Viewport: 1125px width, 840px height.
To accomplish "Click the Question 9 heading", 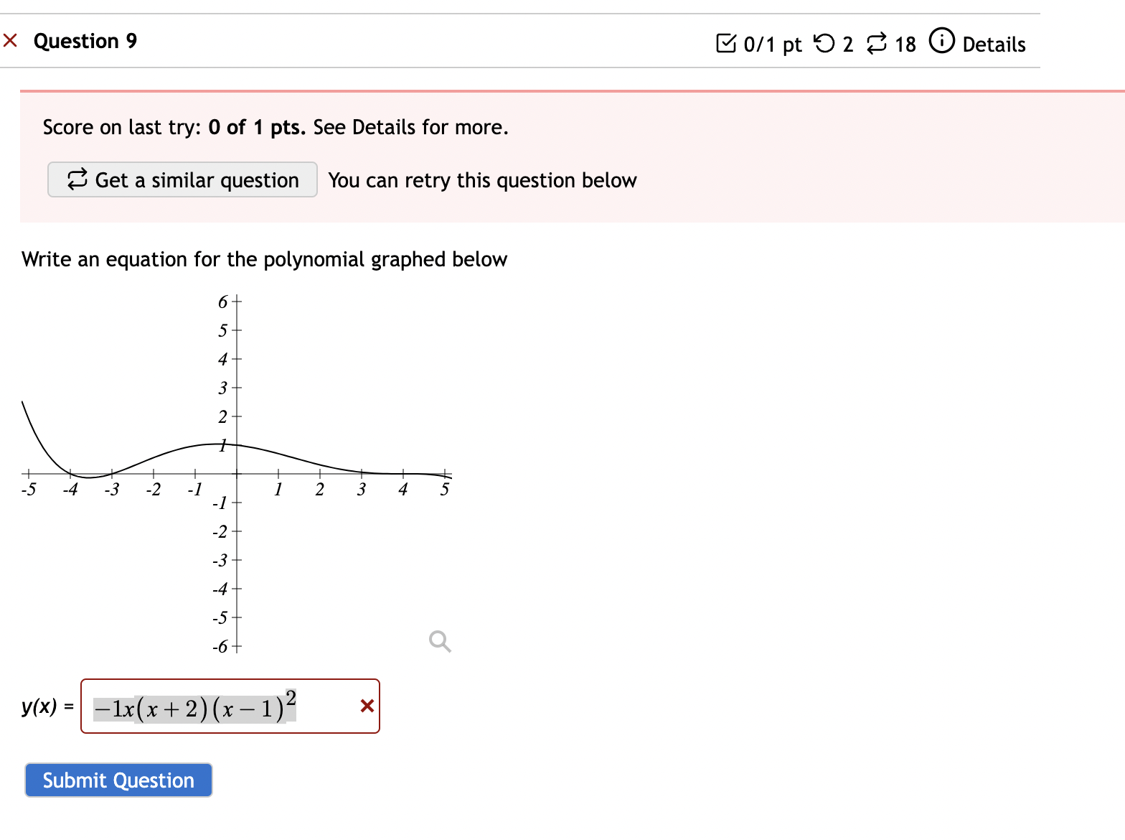I will click(x=85, y=40).
